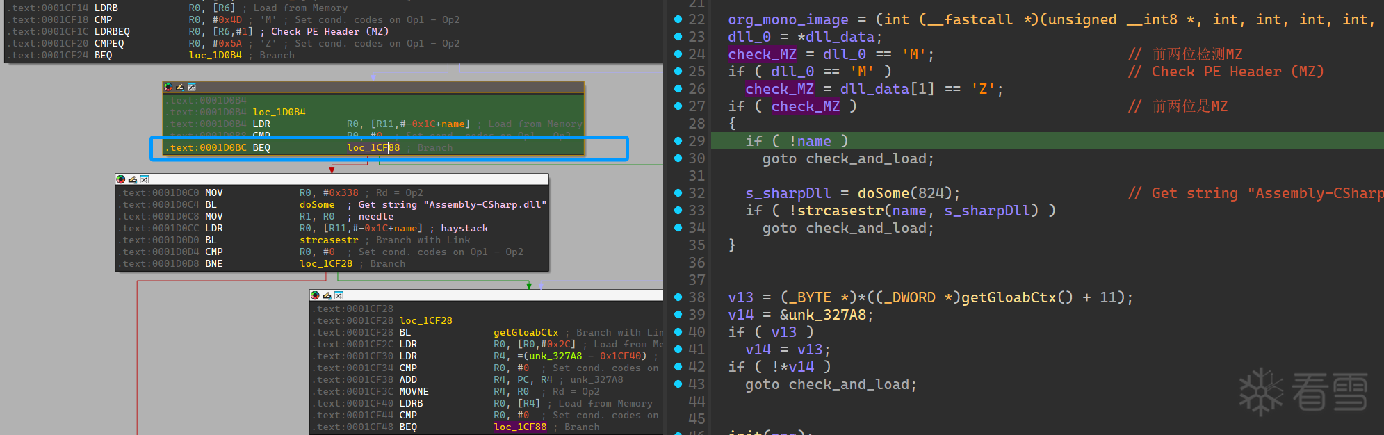Image resolution: width=1384 pixels, height=435 pixels.
Task: Click the color wheel icon on loc_1CF28 node header
Action: (315, 295)
